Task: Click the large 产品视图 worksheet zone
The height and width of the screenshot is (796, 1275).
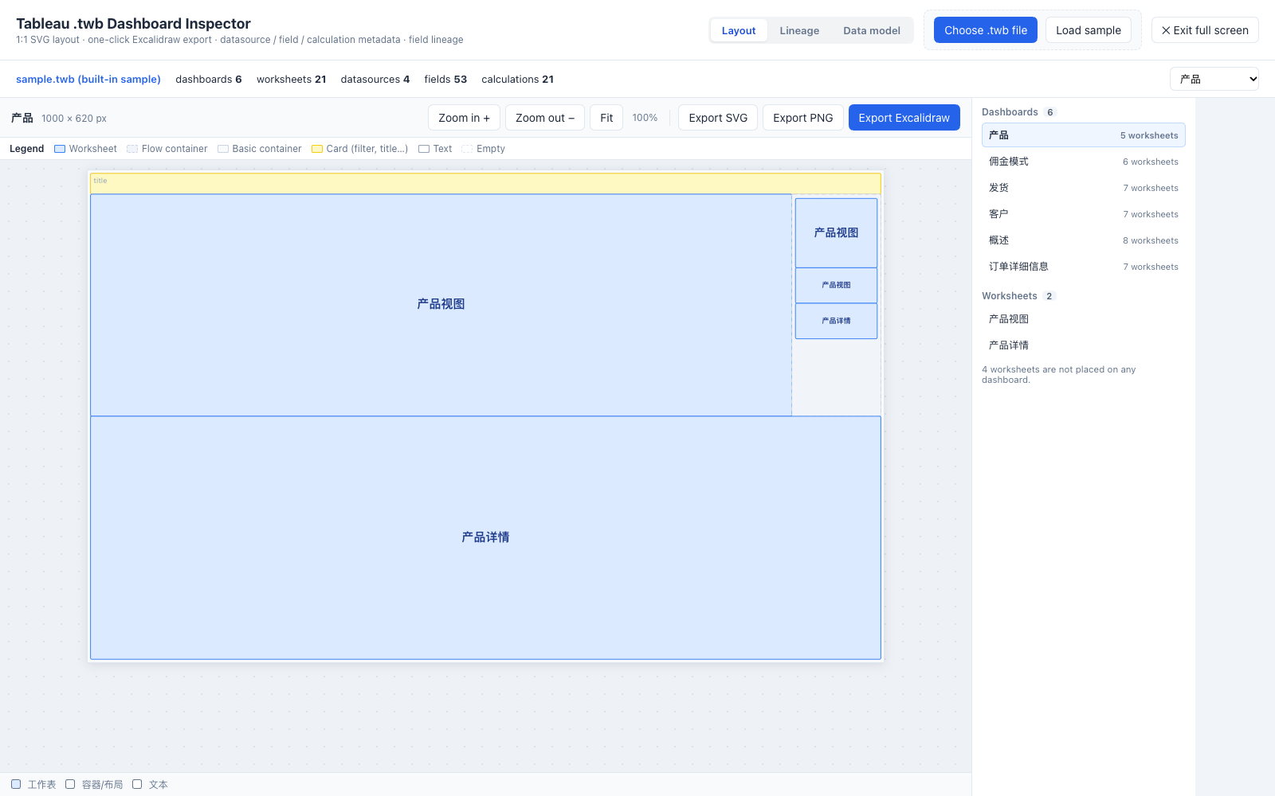Action: point(441,305)
